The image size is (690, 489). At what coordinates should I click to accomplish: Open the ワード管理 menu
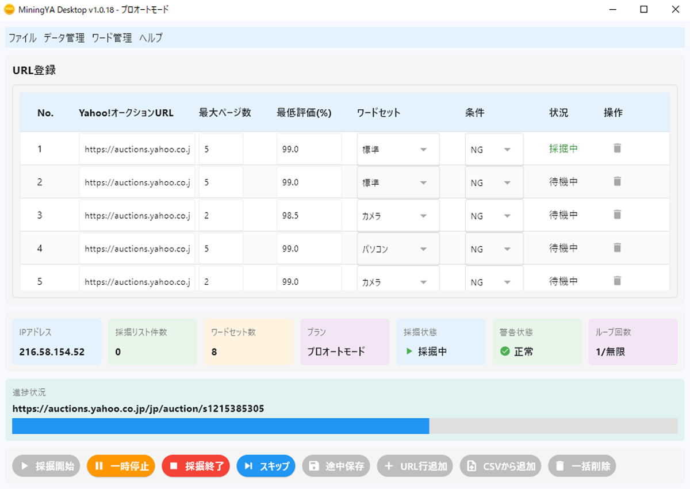pos(112,38)
